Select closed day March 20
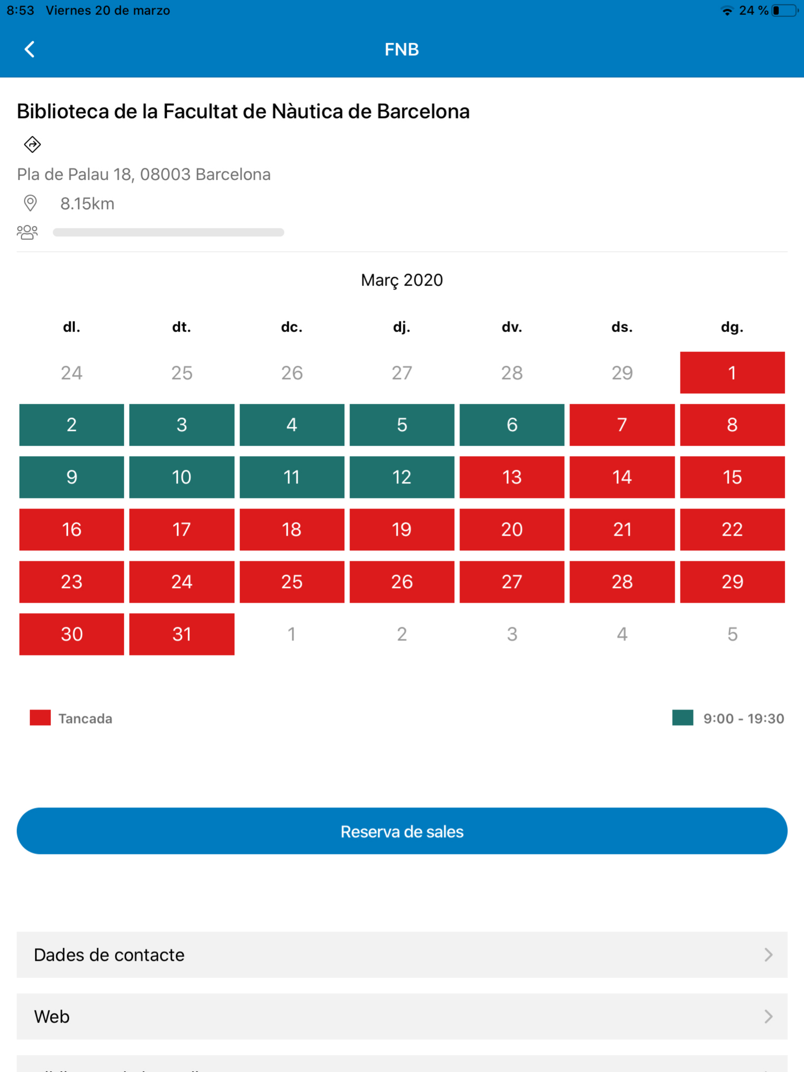This screenshot has height=1072, width=804. 512,530
